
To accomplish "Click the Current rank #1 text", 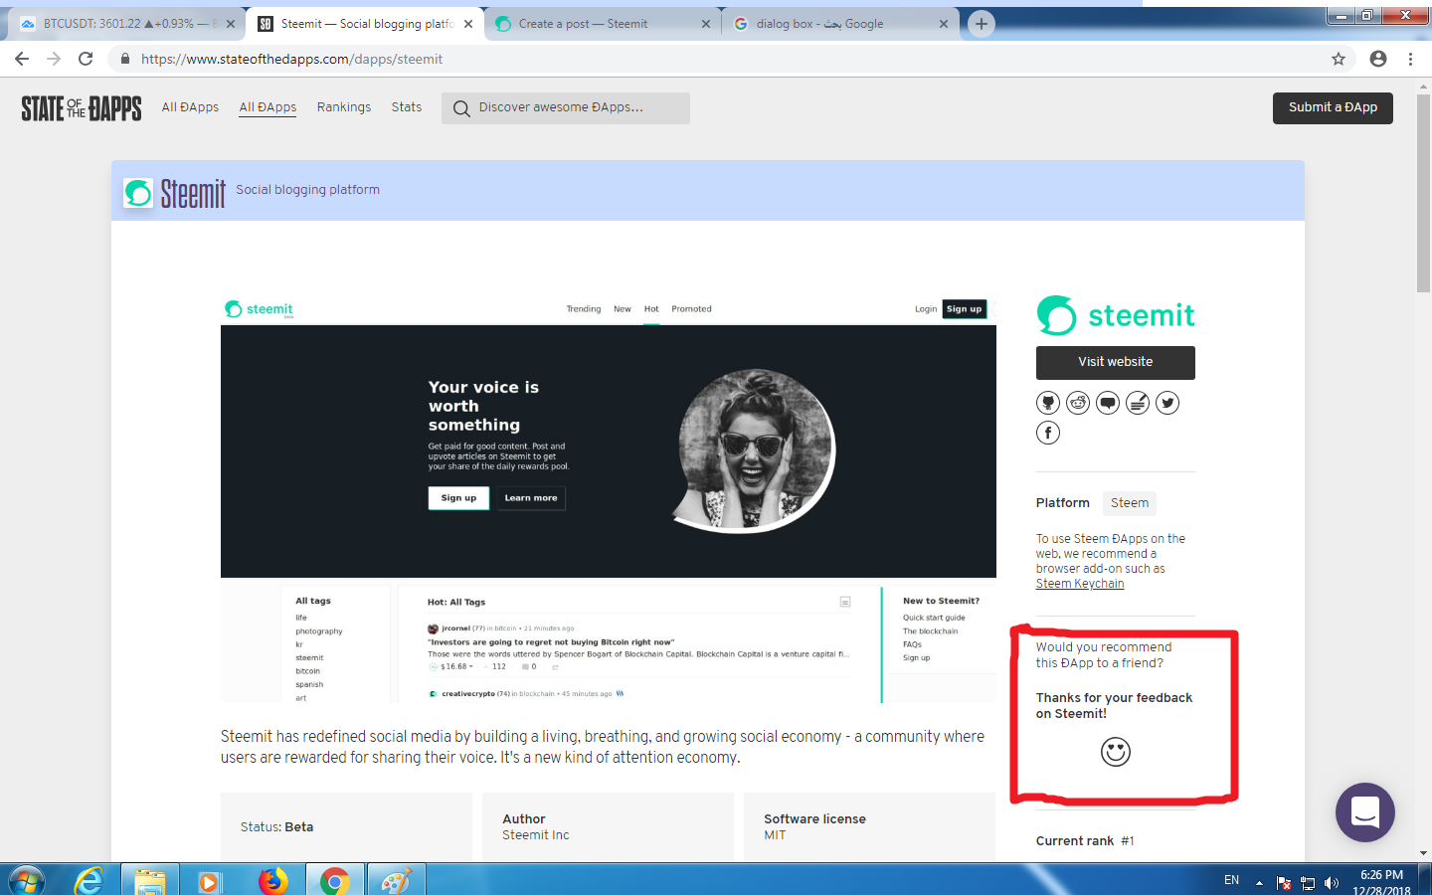I will (x=1085, y=841).
